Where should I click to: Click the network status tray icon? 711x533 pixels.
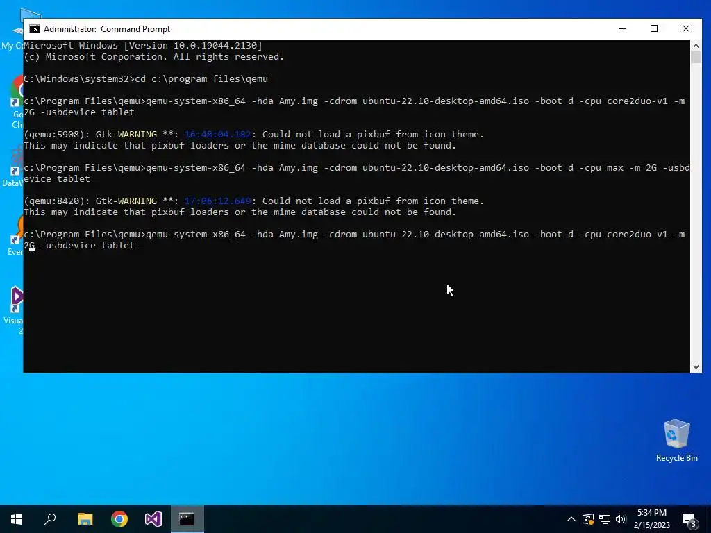605,519
